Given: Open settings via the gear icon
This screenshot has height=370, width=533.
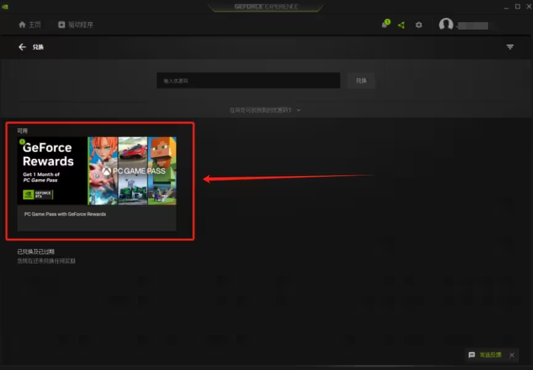Looking at the screenshot, I should pos(418,25).
